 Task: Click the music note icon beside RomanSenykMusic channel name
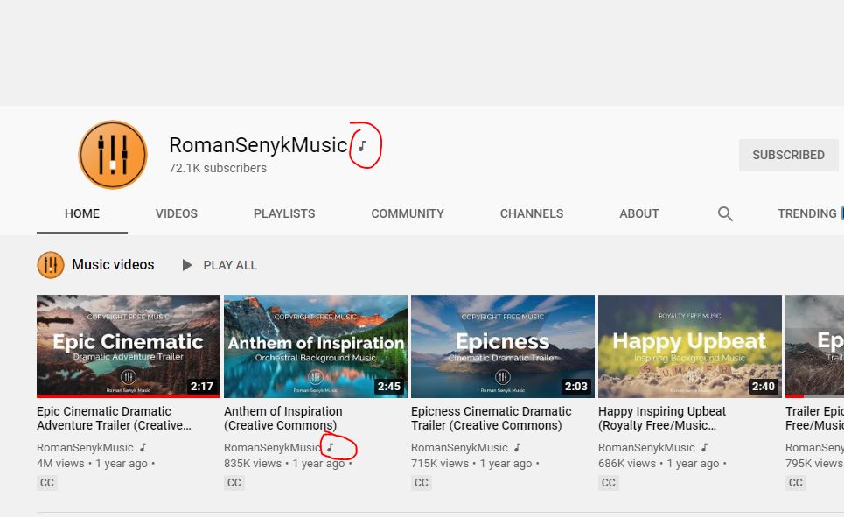click(360, 146)
